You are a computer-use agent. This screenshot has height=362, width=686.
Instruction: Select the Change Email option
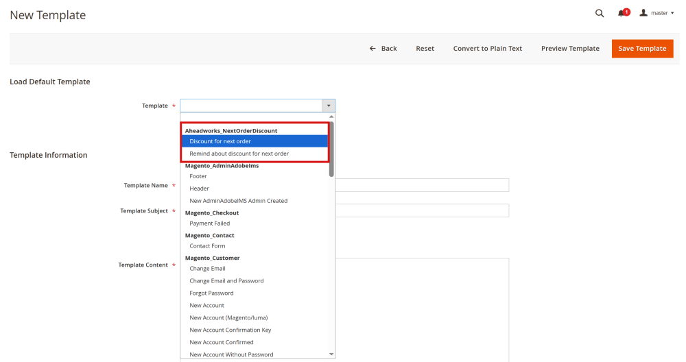tap(255, 269)
